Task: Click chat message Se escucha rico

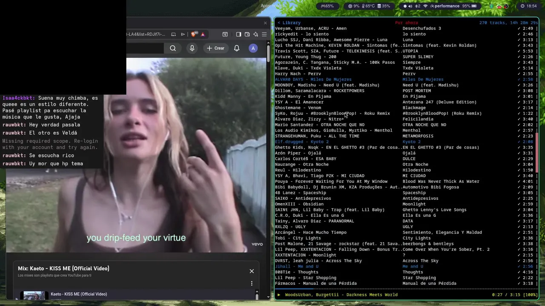Action: [x=52, y=156]
